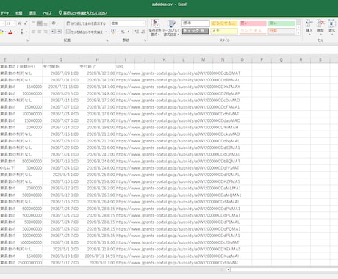Click the font size input box
This screenshot has width=338, height=279.
coord(8,23)
